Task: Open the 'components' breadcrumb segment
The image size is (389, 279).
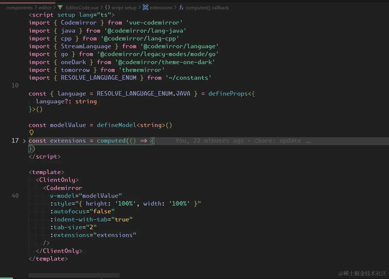Action: pos(19,7)
